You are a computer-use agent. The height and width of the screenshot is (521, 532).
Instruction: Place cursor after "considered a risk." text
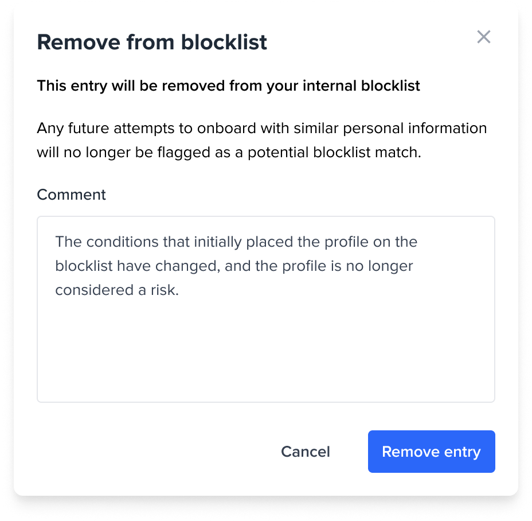pos(180,290)
